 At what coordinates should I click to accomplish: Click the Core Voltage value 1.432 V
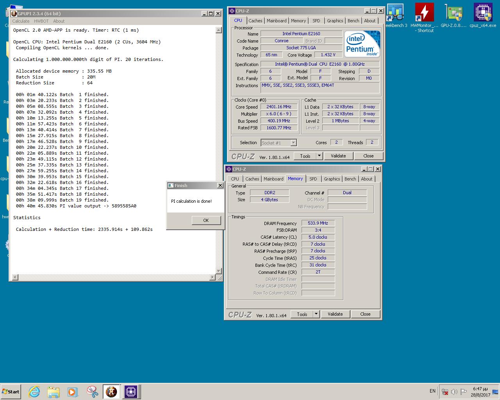pos(328,55)
